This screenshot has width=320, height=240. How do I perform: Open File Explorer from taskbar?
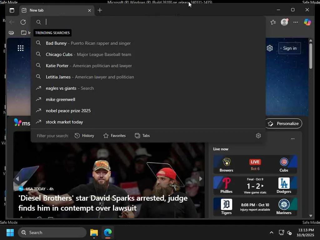coord(94,232)
